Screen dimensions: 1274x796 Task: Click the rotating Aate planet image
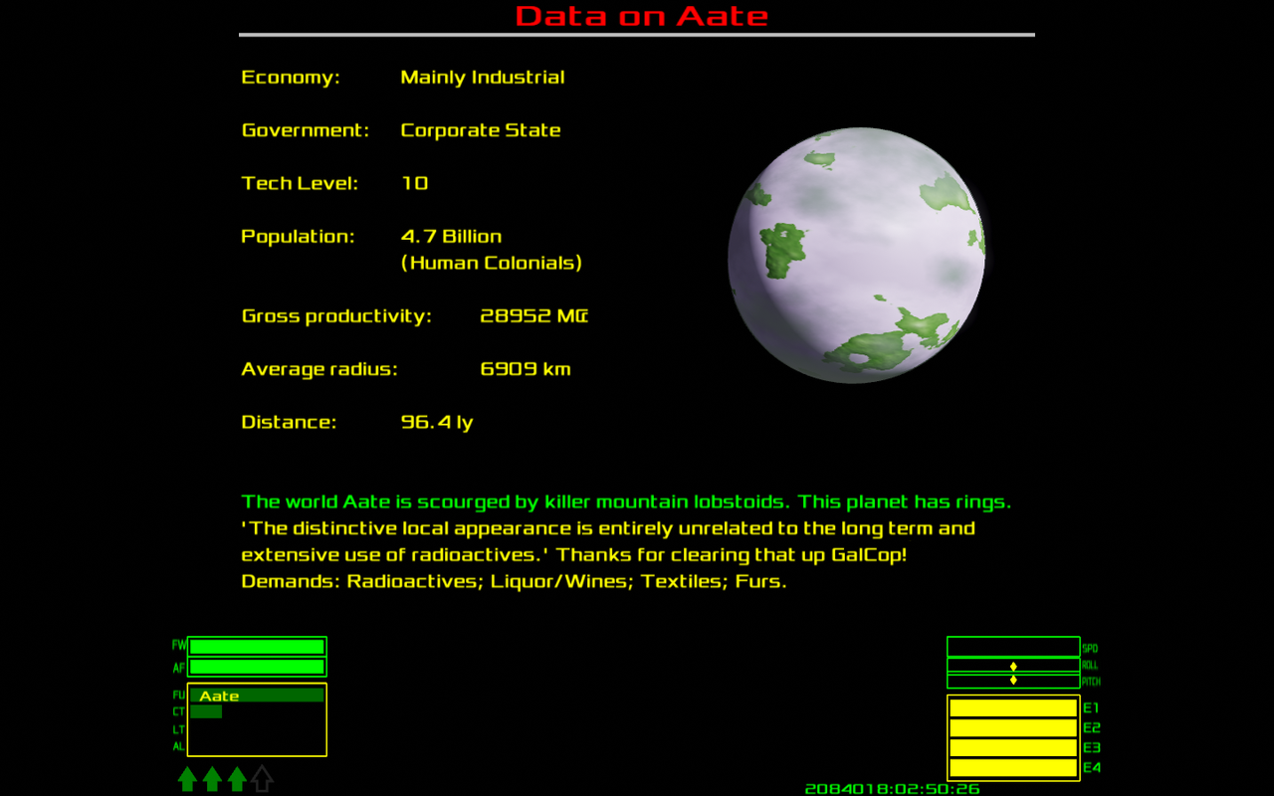click(857, 256)
